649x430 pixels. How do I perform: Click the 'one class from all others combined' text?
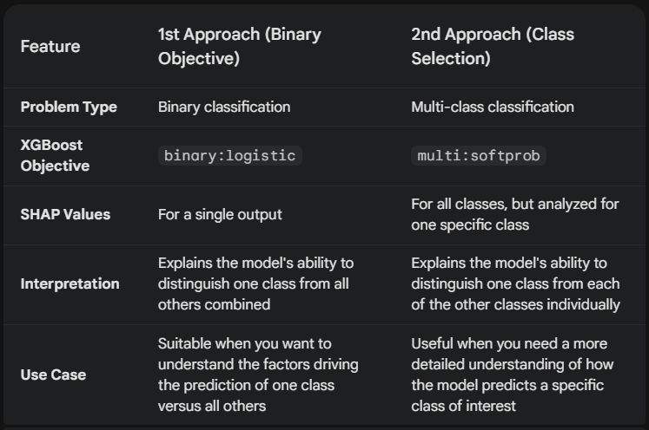pyautogui.click(x=254, y=294)
